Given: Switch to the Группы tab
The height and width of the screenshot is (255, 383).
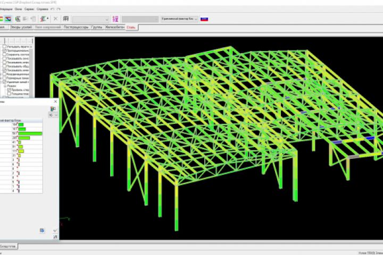Looking at the screenshot, I should [x=97, y=27].
